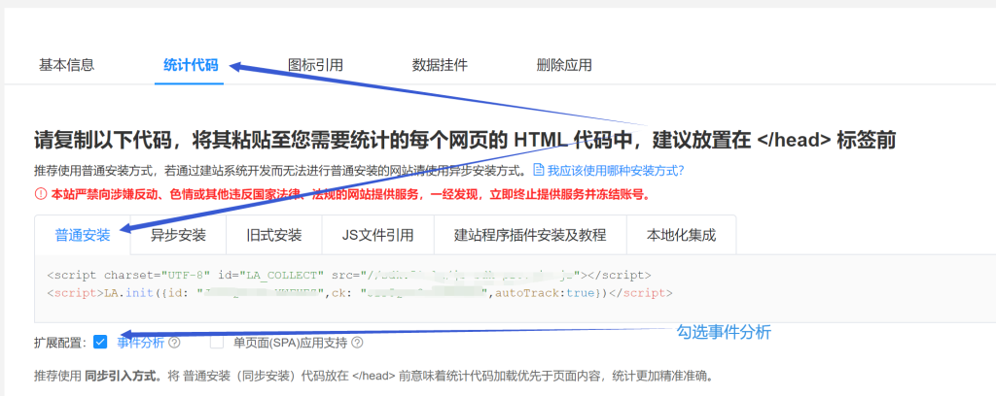Open 建站程序插件安装及教程 tab

[x=530, y=235]
